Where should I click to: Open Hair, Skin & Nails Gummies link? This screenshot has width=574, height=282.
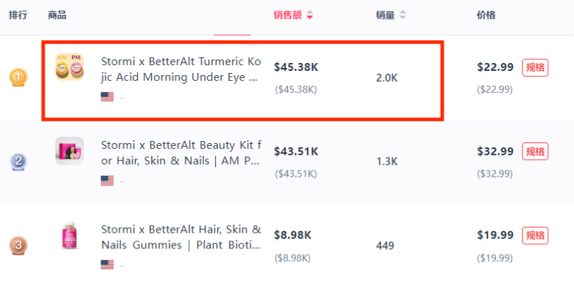(182, 237)
